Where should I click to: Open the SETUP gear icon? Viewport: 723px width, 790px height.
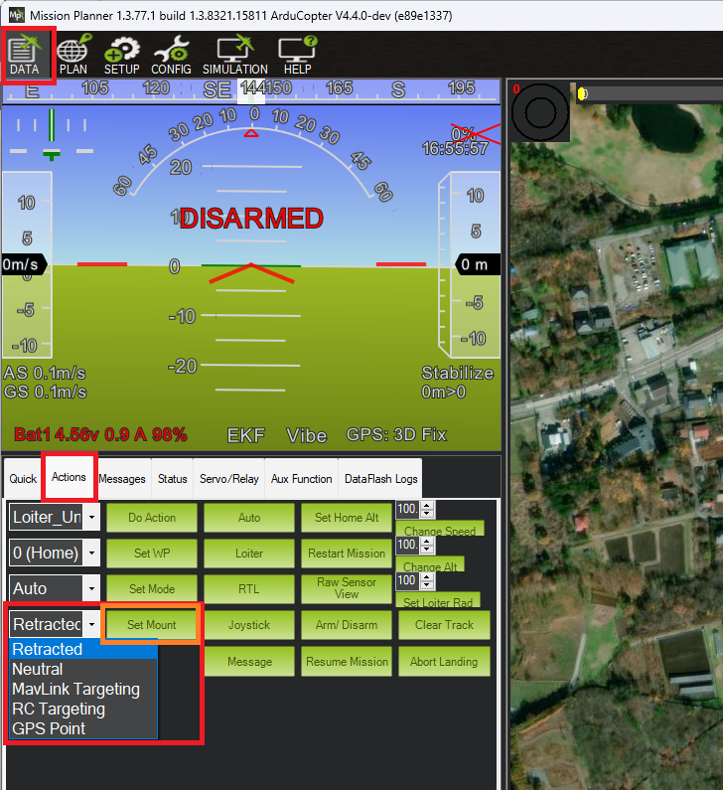pos(122,54)
